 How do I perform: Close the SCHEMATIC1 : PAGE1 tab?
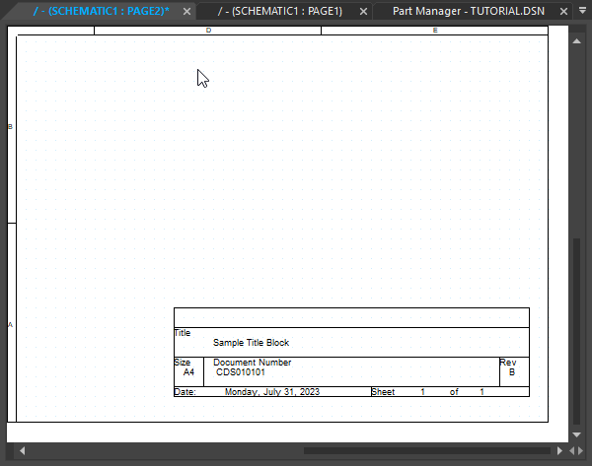[x=363, y=12]
